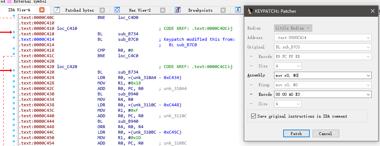Click the Breakpoints tab icon
Screen dimensions: 380x146
tap(178, 10)
